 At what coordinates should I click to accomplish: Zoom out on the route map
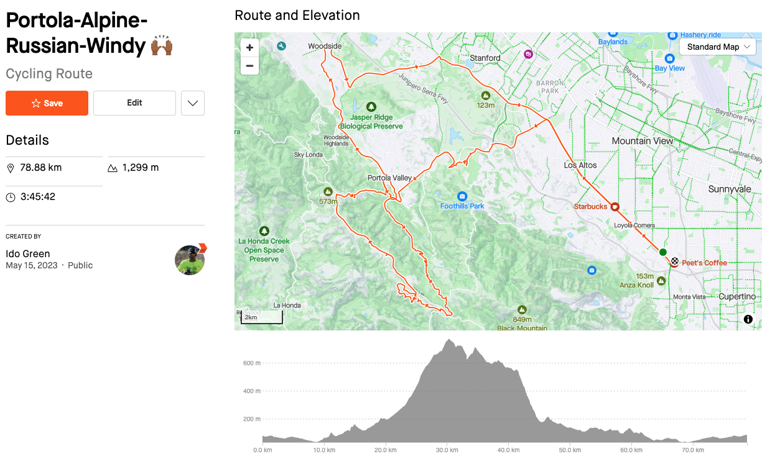pyautogui.click(x=249, y=65)
